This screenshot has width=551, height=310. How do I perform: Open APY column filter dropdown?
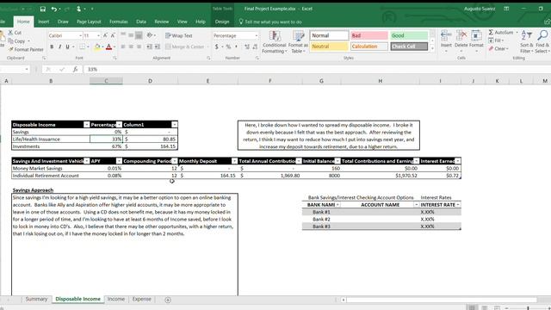click(119, 161)
